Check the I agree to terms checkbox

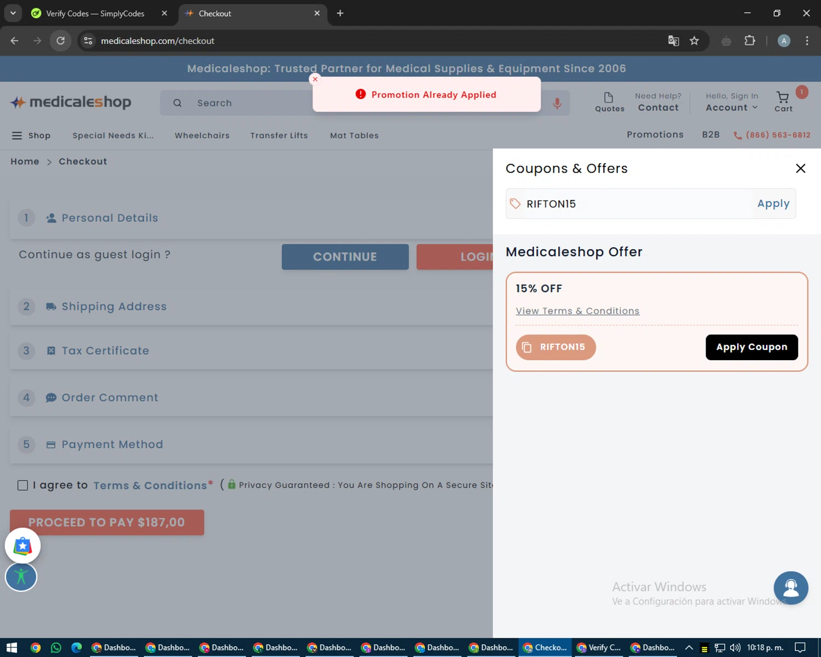click(x=22, y=485)
